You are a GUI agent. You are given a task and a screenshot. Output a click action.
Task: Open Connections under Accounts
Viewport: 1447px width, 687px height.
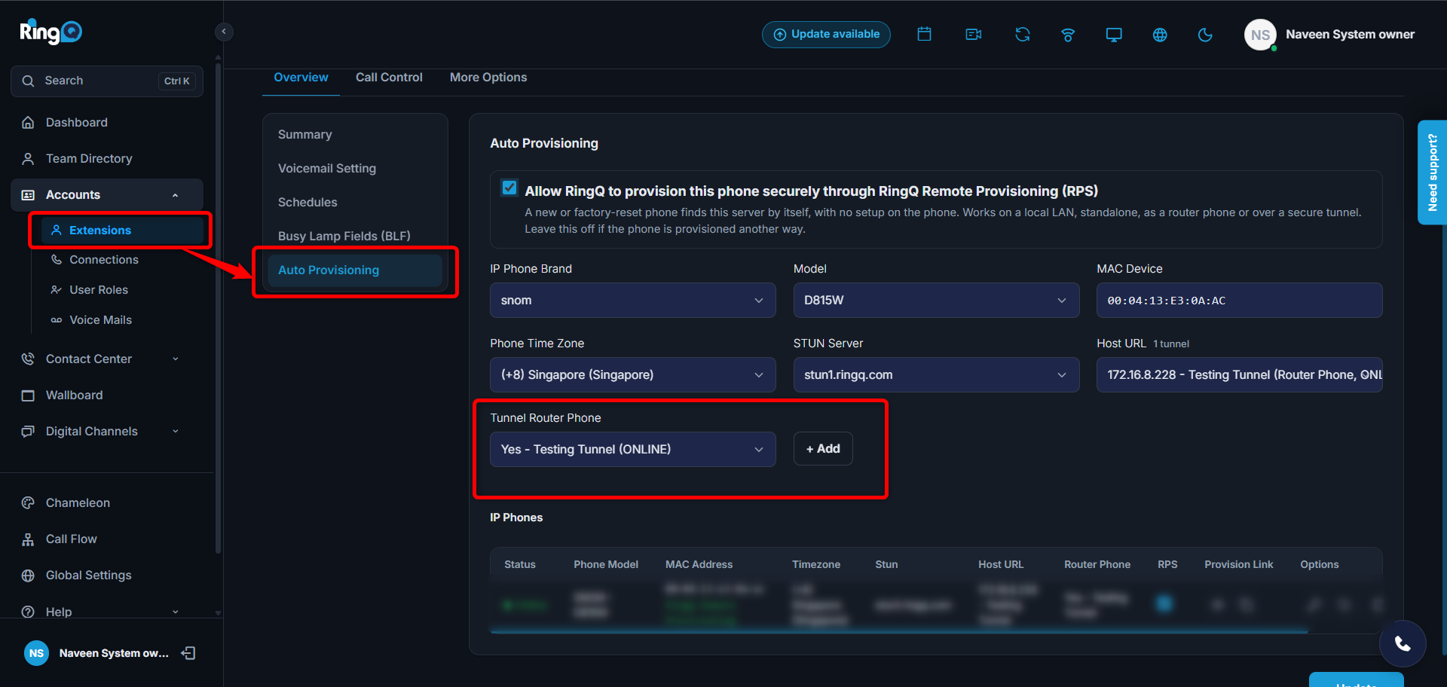(104, 259)
